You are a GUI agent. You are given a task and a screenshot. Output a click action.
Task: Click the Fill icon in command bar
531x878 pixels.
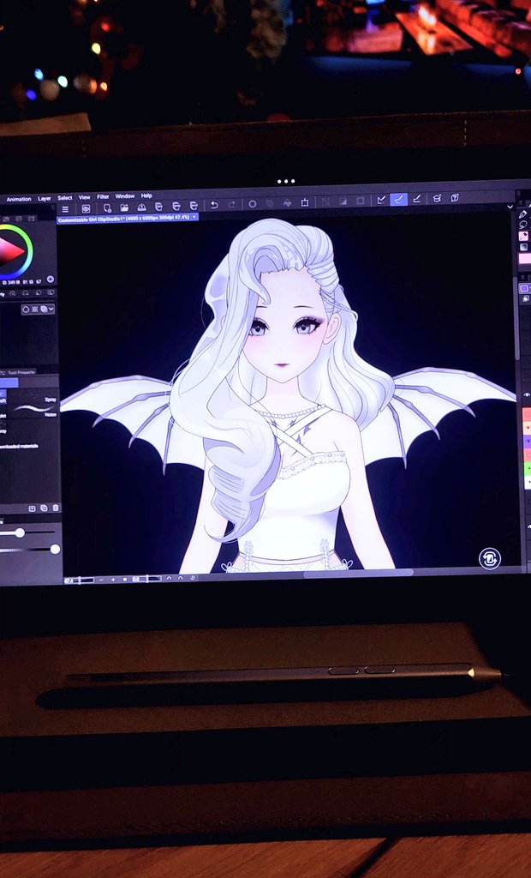point(287,202)
